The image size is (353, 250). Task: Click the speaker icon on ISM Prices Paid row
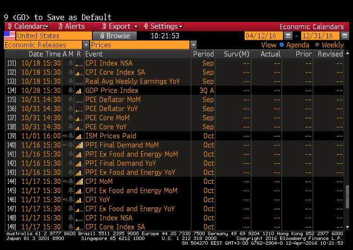[65, 136]
